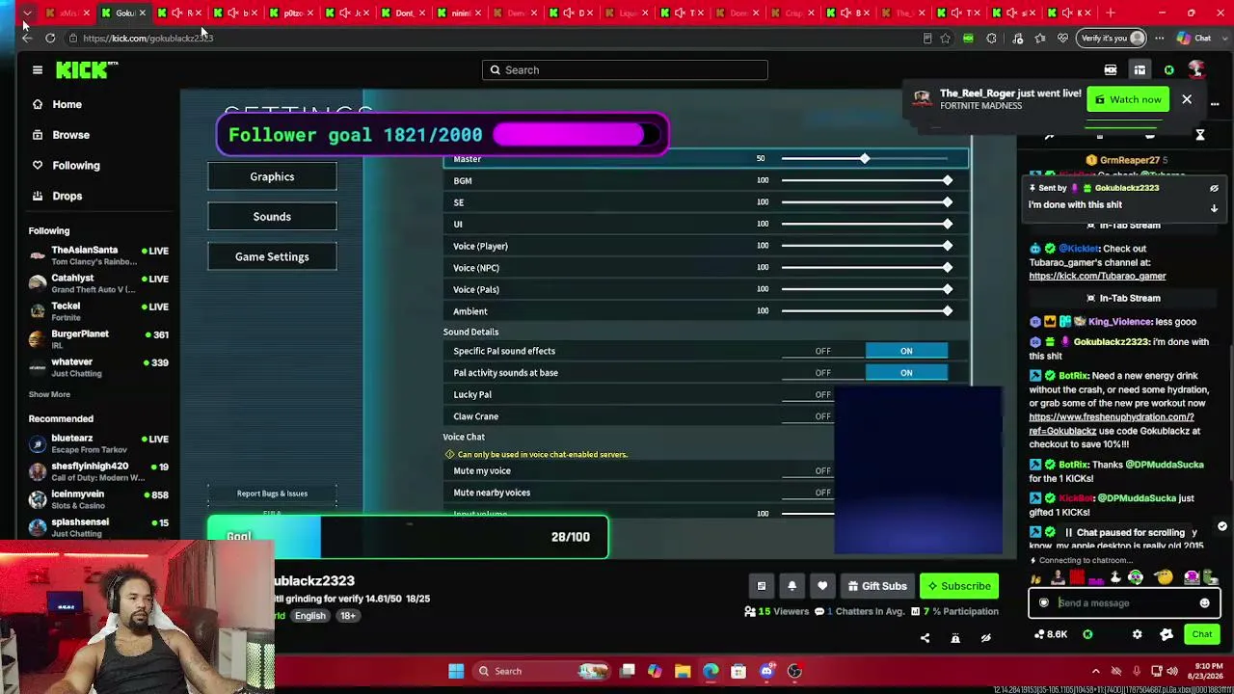
Task: Open the gift box icon in Kick header
Action: coord(1140,69)
